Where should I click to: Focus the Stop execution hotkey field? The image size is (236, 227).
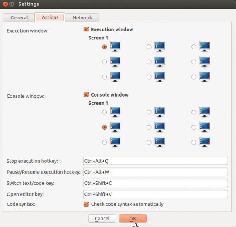click(x=155, y=161)
